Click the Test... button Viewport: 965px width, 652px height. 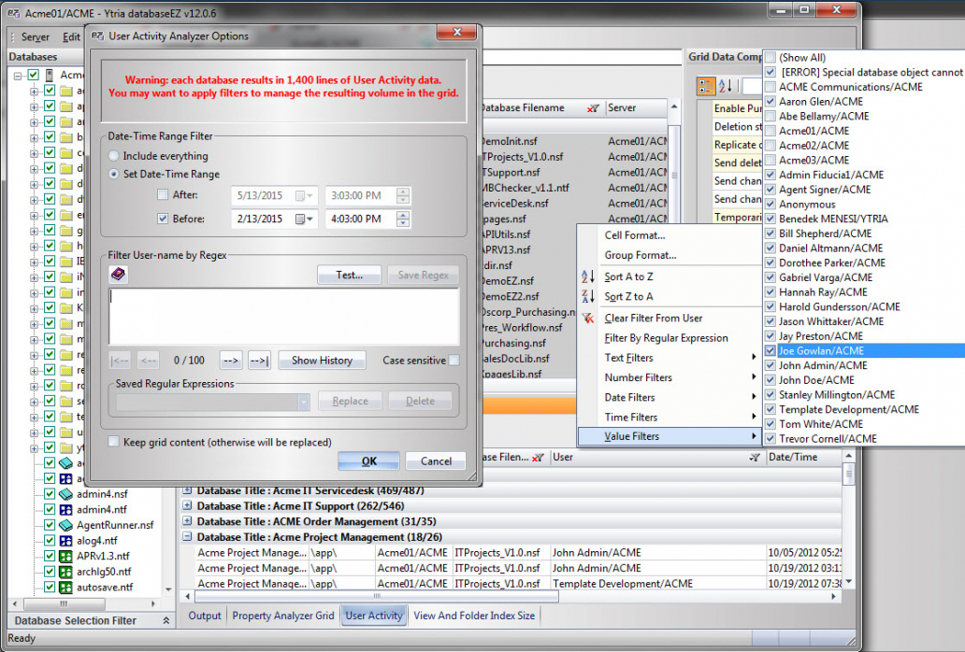349,276
